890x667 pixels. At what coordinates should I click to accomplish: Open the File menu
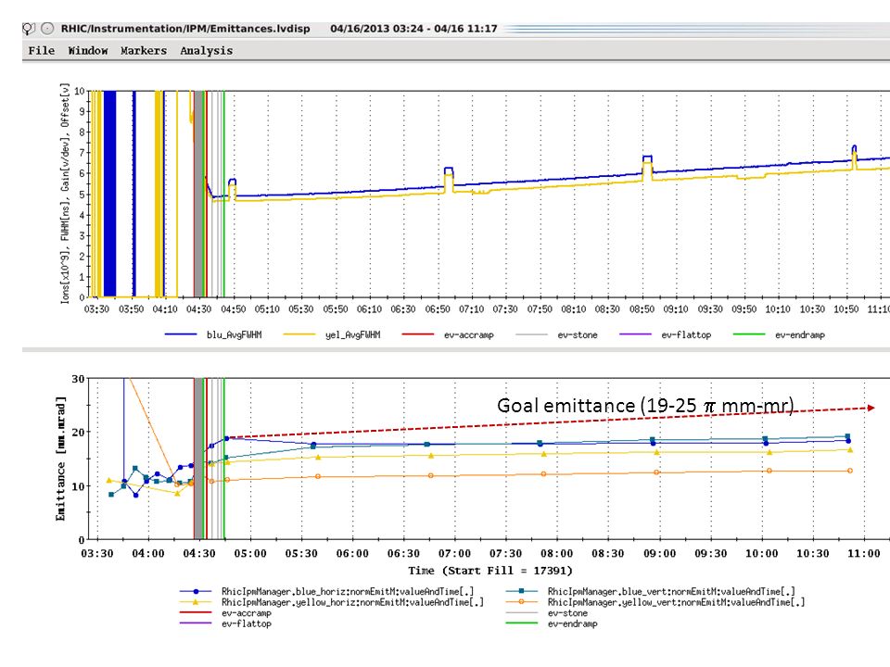(42, 50)
